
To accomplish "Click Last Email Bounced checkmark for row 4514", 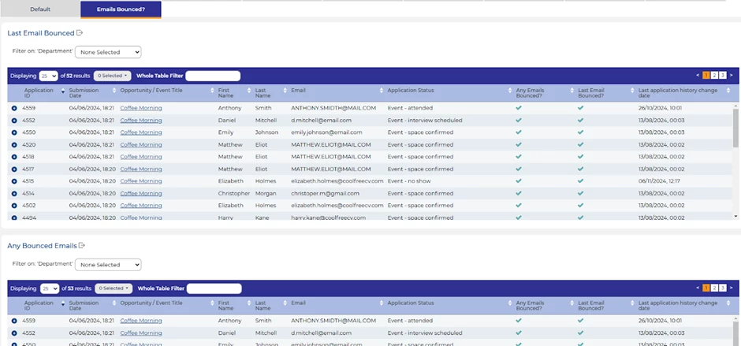I will [580, 193].
